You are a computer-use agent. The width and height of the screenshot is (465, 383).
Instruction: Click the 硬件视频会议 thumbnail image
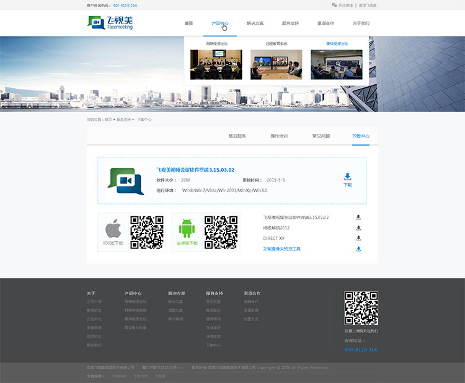337,64
